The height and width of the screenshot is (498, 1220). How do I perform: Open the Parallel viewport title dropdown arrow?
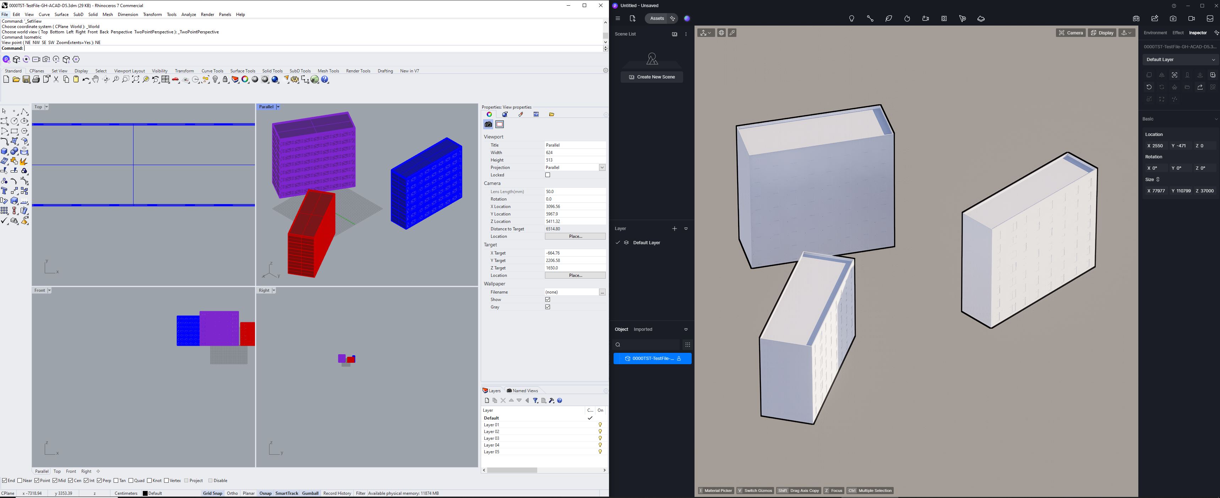(x=278, y=107)
